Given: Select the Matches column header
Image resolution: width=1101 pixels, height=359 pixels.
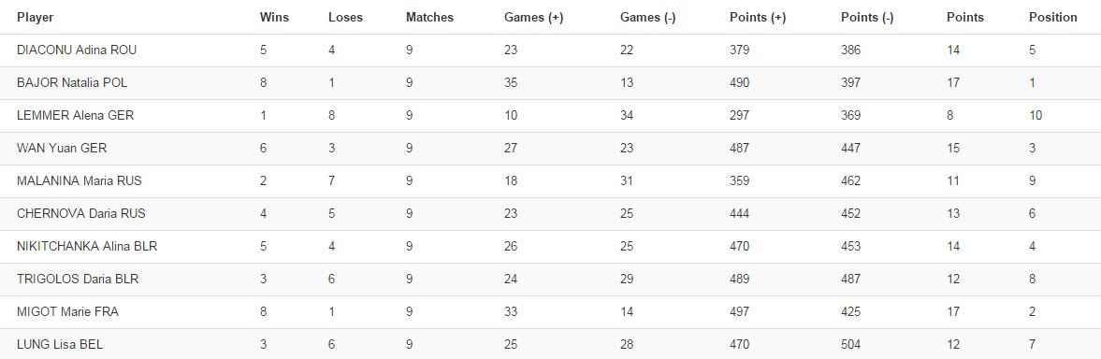Looking at the screenshot, I should [429, 18].
